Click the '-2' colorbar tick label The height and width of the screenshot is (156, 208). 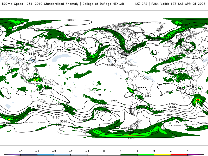(x=70, y=151)
